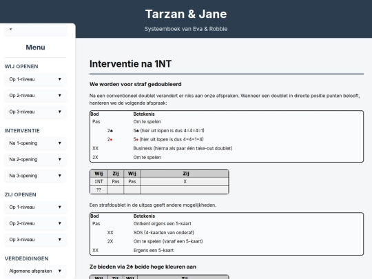372x279 pixels.
Task: Click the '??' cell in the bidding table
Action: [x=99, y=190]
